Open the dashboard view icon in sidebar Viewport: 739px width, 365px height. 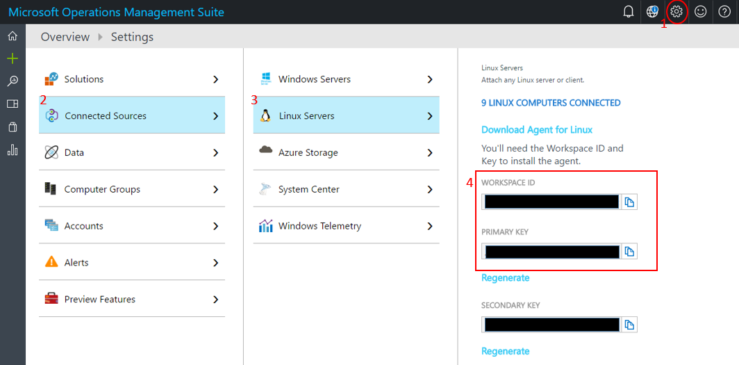tap(13, 104)
